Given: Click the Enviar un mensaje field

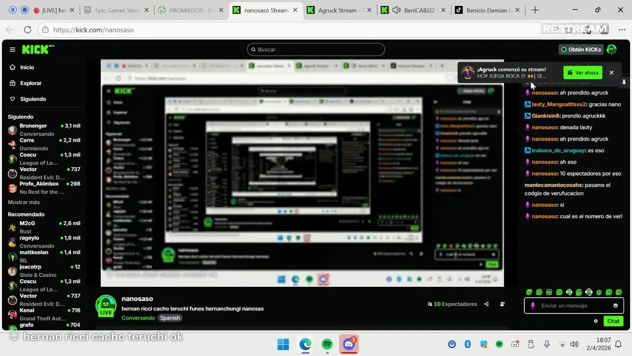Looking at the screenshot, I should coord(574,306).
